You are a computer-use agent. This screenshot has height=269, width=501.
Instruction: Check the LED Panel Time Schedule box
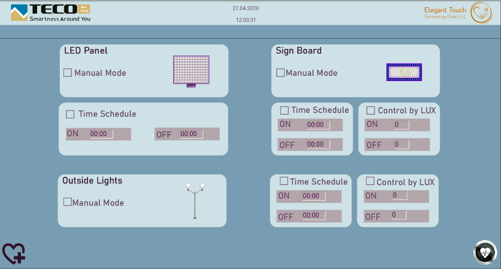click(71, 114)
